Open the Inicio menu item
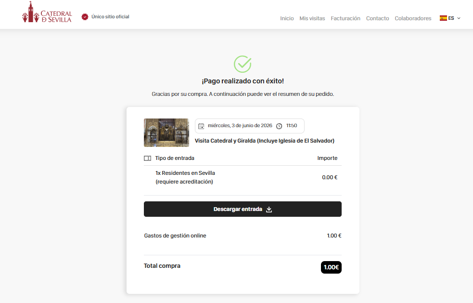 coord(287,18)
